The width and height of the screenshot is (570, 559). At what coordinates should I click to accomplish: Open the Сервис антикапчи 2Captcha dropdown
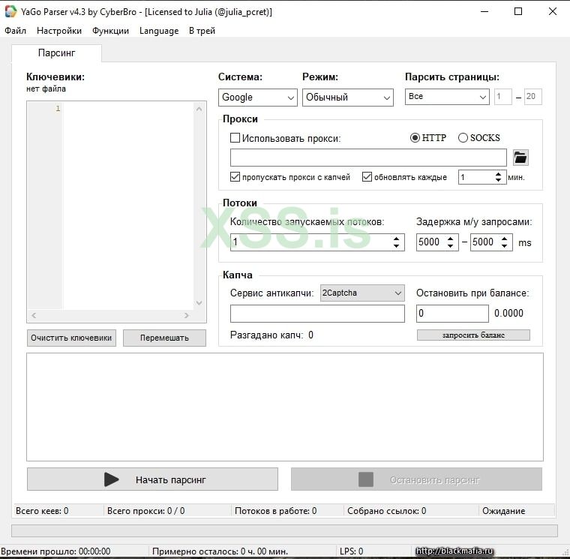tap(362, 293)
